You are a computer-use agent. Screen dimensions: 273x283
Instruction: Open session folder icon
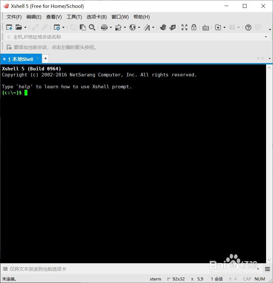click(x=19, y=27)
